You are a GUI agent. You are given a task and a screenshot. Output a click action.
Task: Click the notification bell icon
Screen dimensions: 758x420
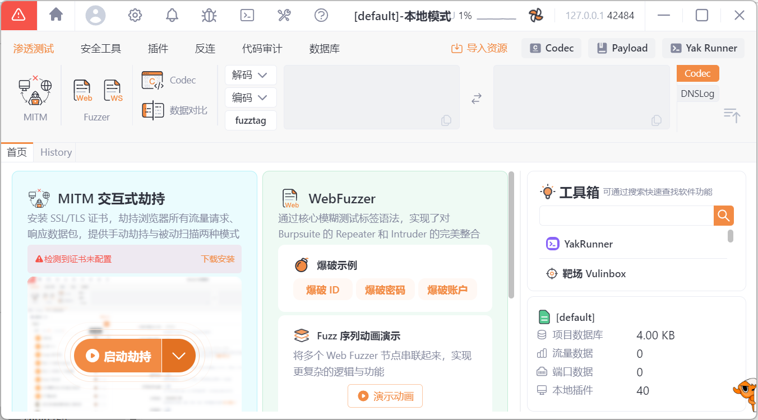(x=172, y=15)
